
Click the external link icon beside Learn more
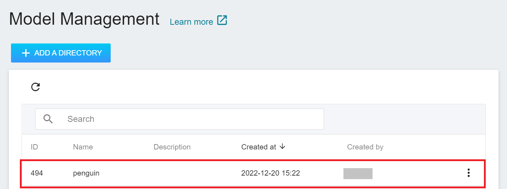pos(222,21)
